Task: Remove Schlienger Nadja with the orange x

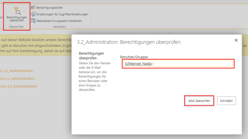Action: pyautogui.click(x=153, y=64)
